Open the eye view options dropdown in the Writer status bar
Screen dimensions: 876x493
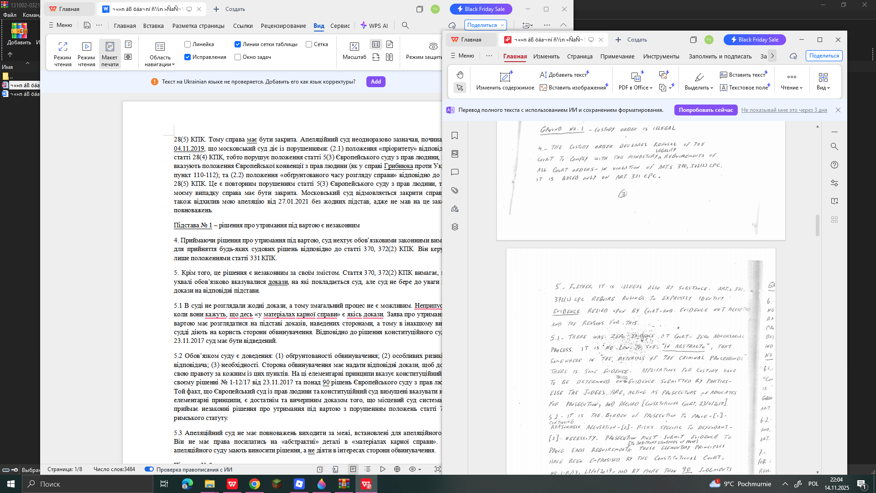(415, 469)
